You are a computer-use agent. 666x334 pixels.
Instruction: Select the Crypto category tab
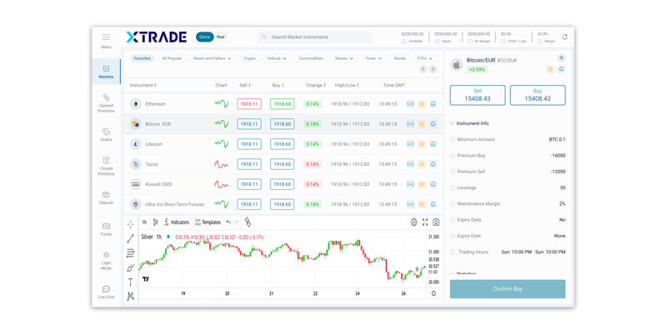click(249, 58)
